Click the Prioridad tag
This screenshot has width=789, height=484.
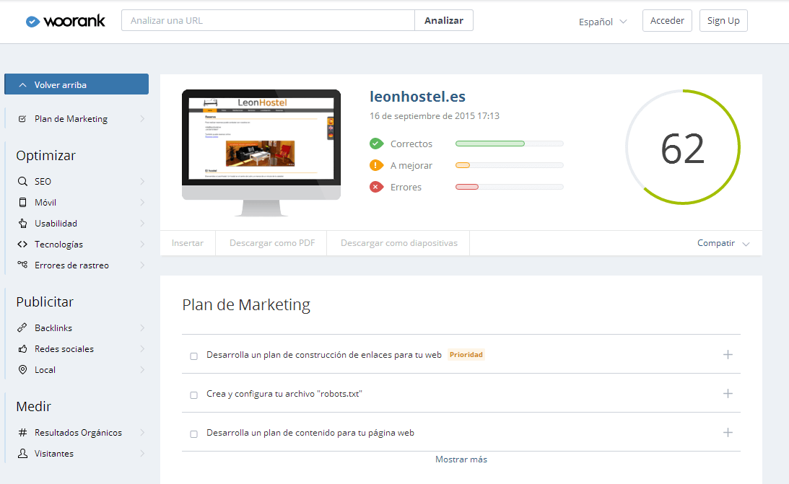point(466,355)
